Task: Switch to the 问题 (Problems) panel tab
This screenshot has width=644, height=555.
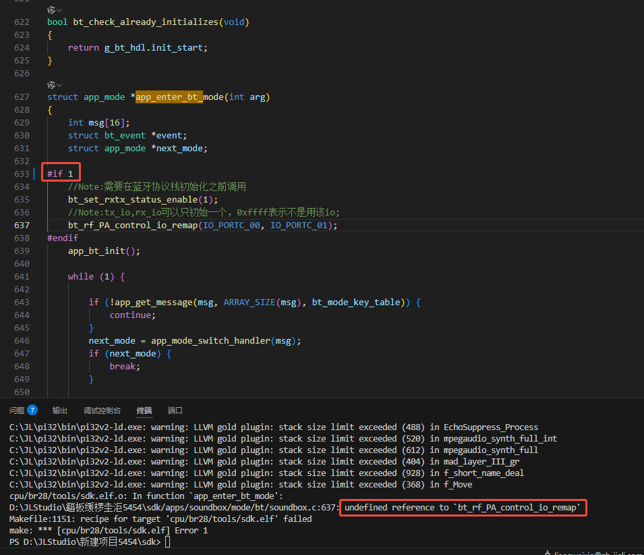Action: click(x=24, y=411)
